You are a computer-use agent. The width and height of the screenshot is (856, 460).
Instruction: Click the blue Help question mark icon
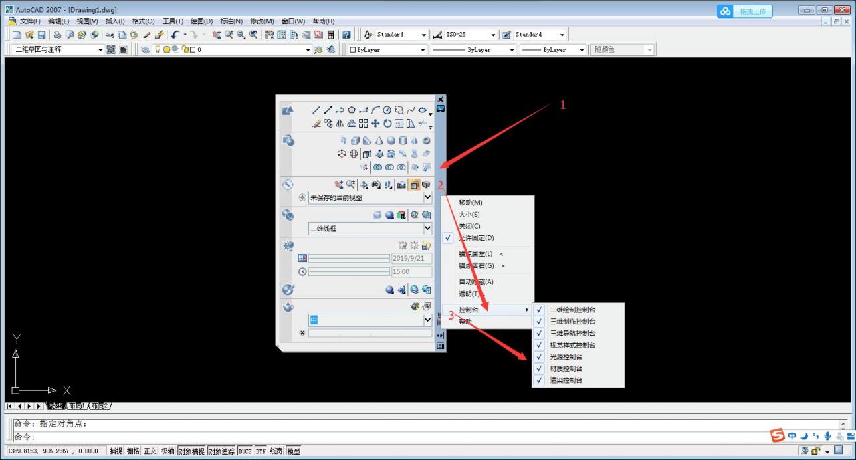tap(346, 35)
